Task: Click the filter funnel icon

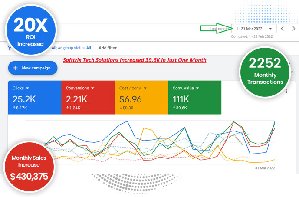Action: (x=9, y=48)
